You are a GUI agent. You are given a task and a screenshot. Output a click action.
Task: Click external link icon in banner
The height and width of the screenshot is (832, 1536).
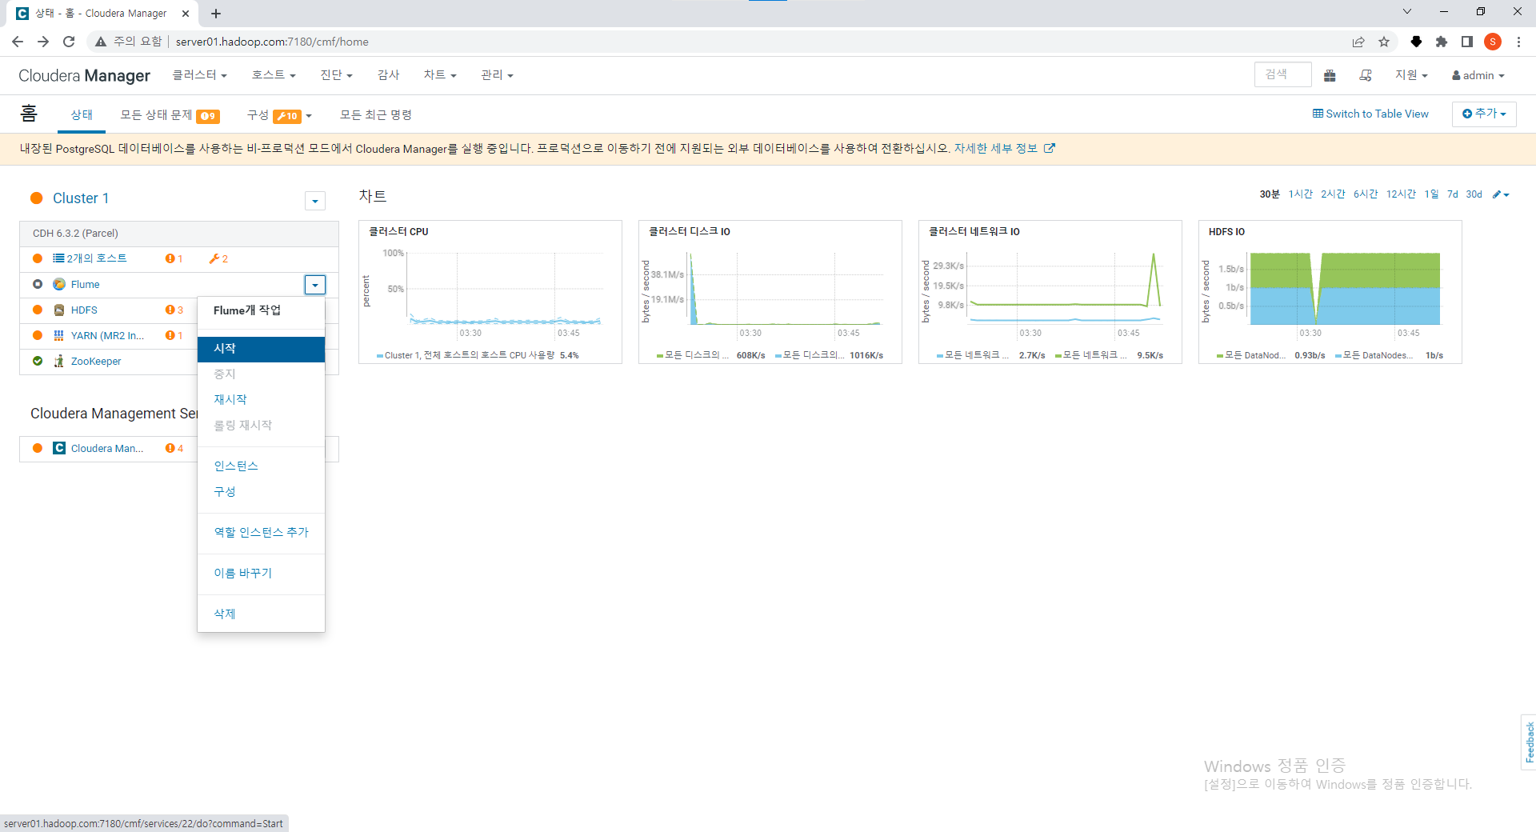(1050, 148)
